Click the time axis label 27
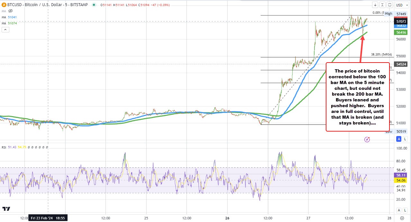 click(308, 218)
